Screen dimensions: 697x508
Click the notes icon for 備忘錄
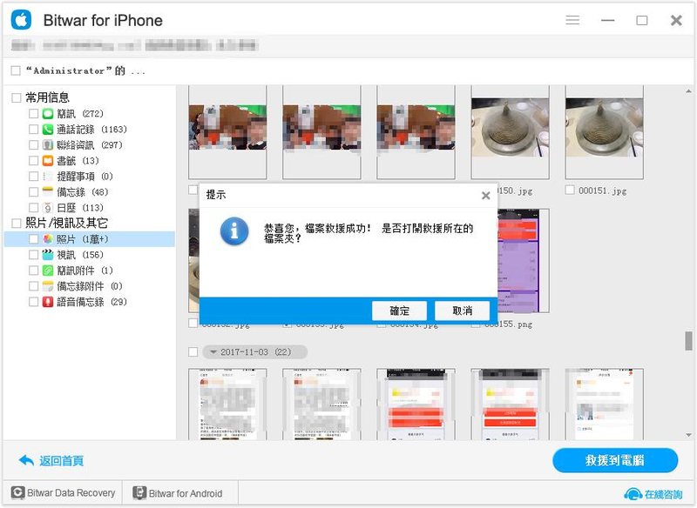pyautogui.click(x=48, y=191)
